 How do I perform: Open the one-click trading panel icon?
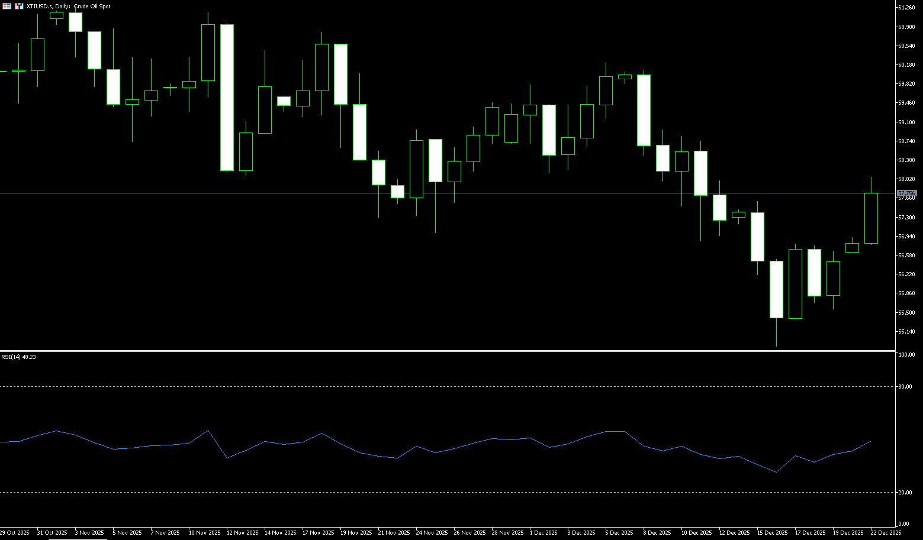pyautogui.click(x=7, y=6)
